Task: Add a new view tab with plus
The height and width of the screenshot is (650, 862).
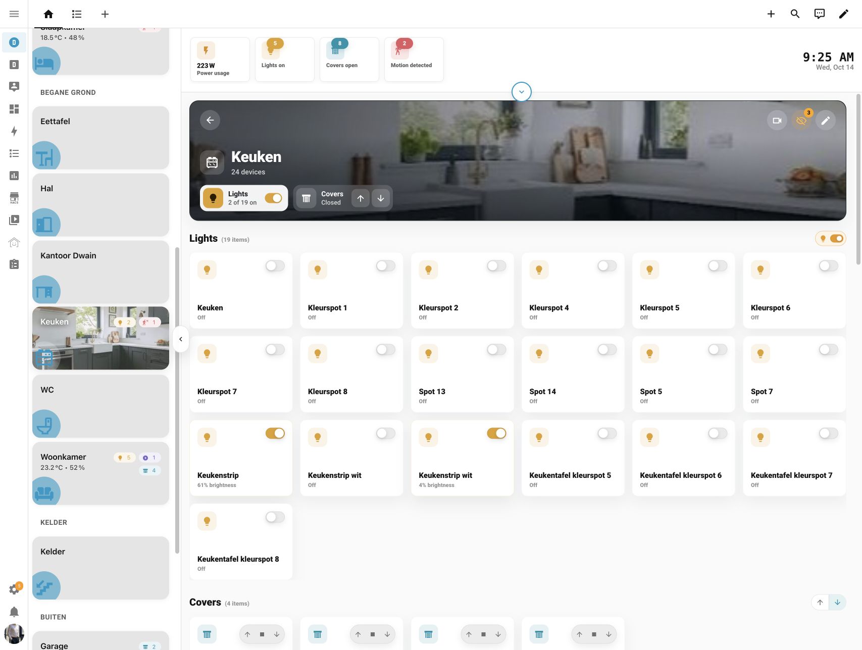Action: (x=105, y=14)
